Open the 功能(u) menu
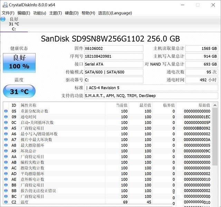221x207 pixels. pos(40,13)
